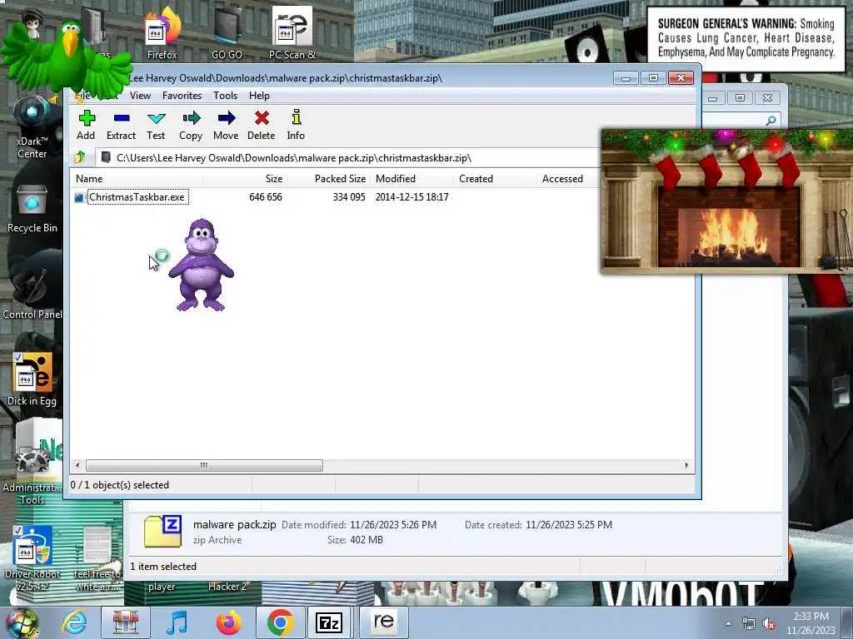Screen dimensions: 853x639
Task: Open the Help menu
Action: pyautogui.click(x=259, y=96)
